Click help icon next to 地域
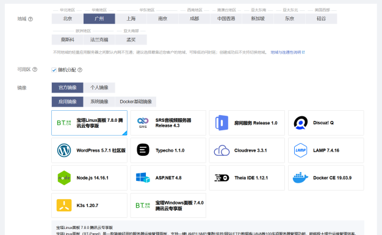The height and width of the screenshot is (235, 382). coord(31,19)
